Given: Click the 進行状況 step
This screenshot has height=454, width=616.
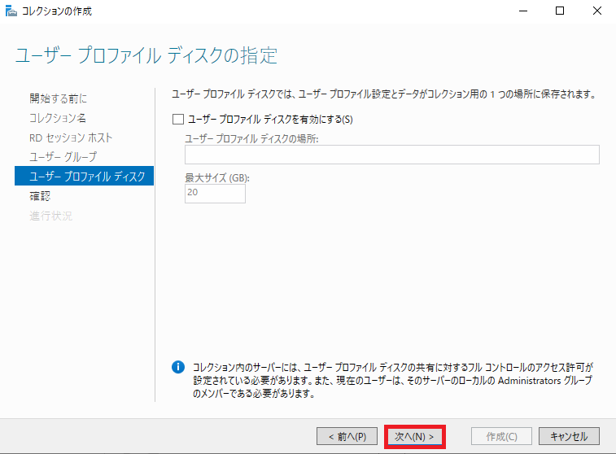Looking at the screenshot, I should [50, 216].
